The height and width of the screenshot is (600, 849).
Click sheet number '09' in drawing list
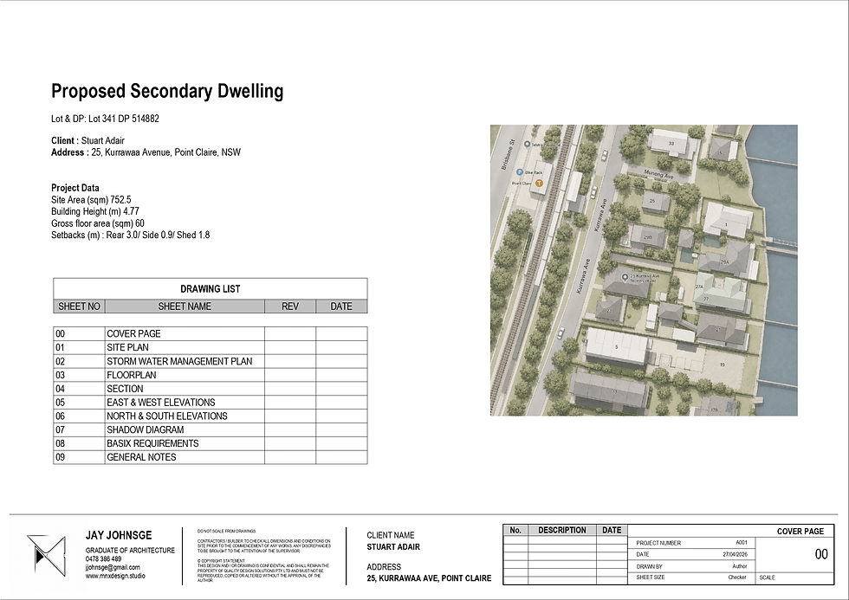[x=60, y=457]
